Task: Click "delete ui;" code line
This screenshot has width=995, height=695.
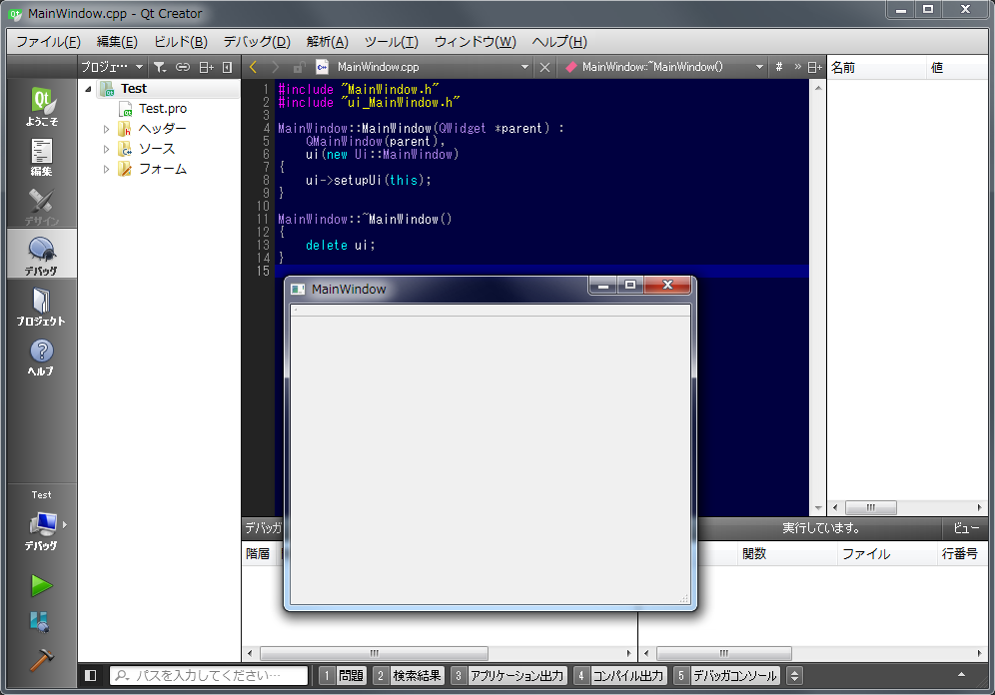Action: tap(340, 245)
